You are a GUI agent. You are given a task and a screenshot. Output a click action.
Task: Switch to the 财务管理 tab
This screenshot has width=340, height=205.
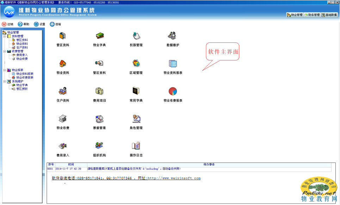pyautogui.click(x=312, y=15)
